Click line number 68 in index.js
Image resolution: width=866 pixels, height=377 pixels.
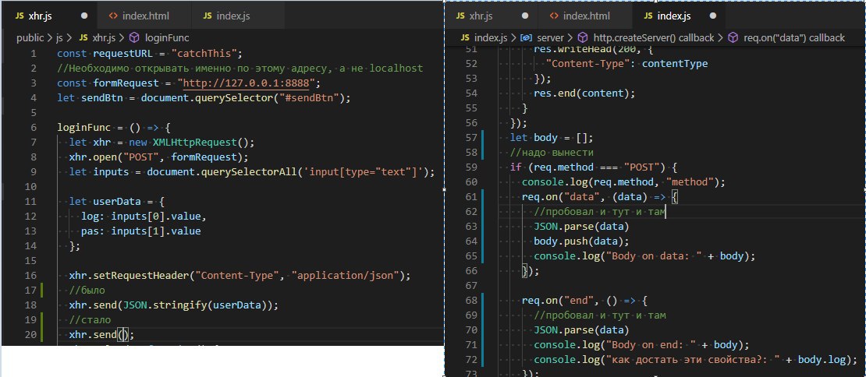tap(471, 301)
